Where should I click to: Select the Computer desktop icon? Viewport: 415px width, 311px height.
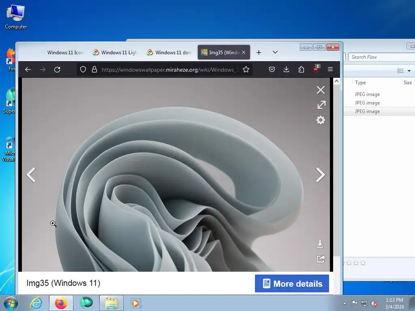pyautogui.click(x=16, y=17)
